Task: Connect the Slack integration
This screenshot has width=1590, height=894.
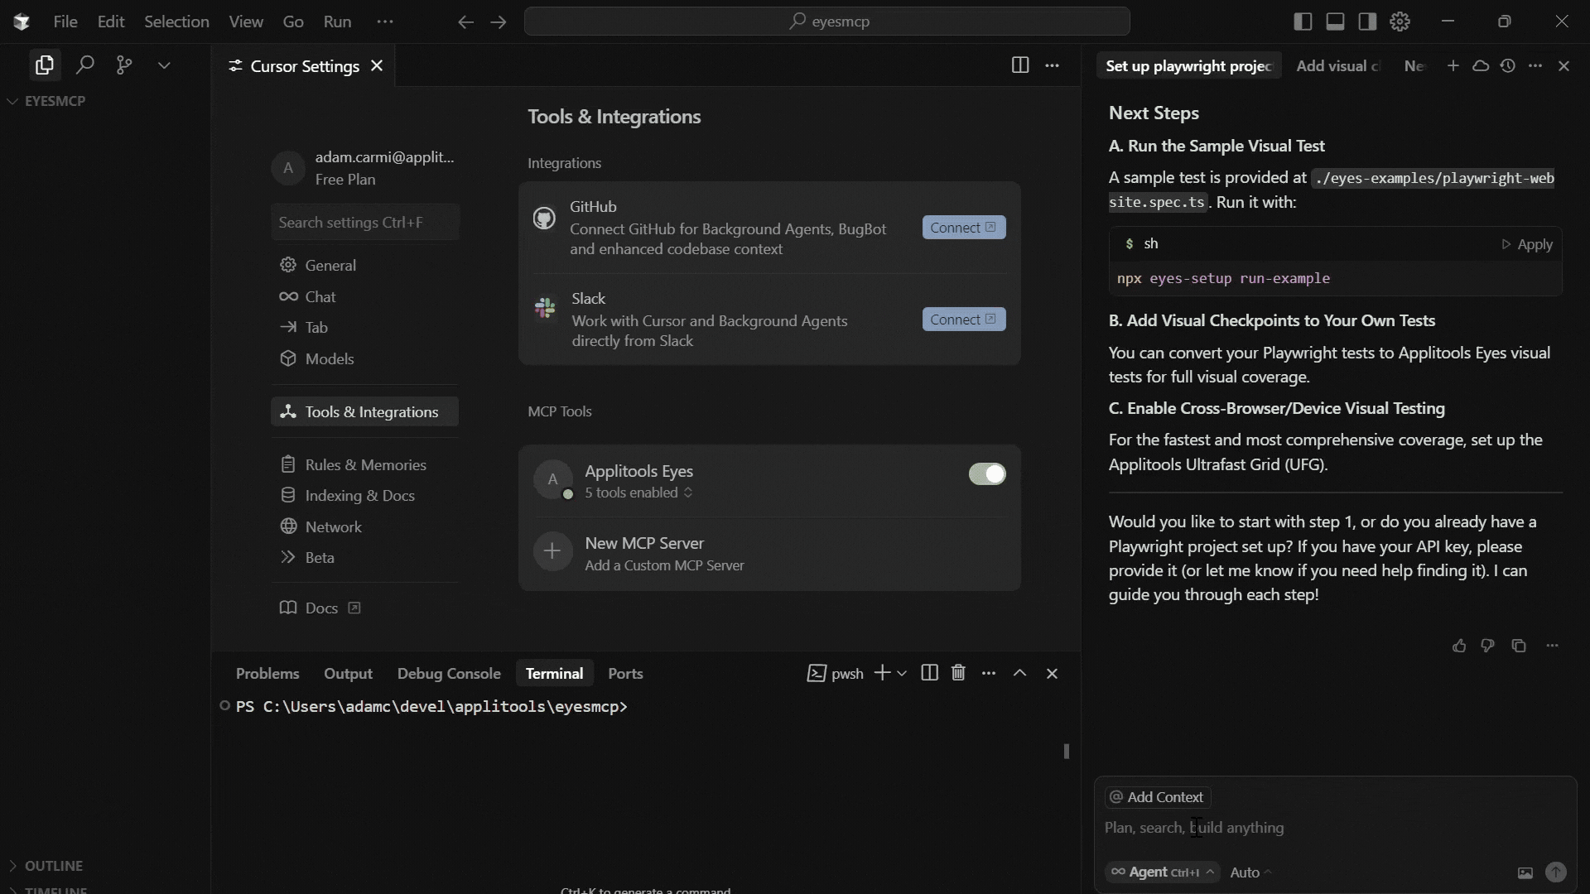Action: point(964,320)
